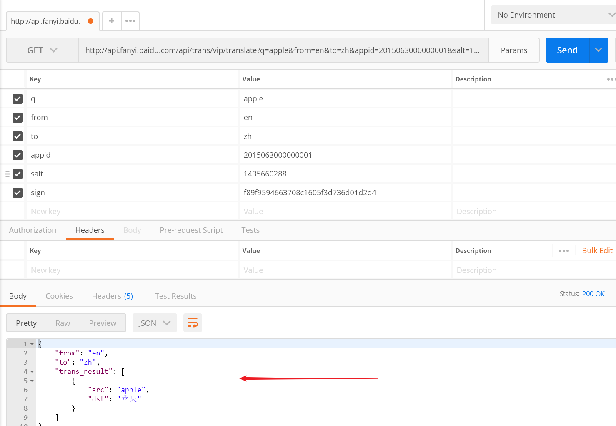Viewport: 616px width, 426px height.
Task: Open the No Environment dropdown
Action: (x=553, y=15)
